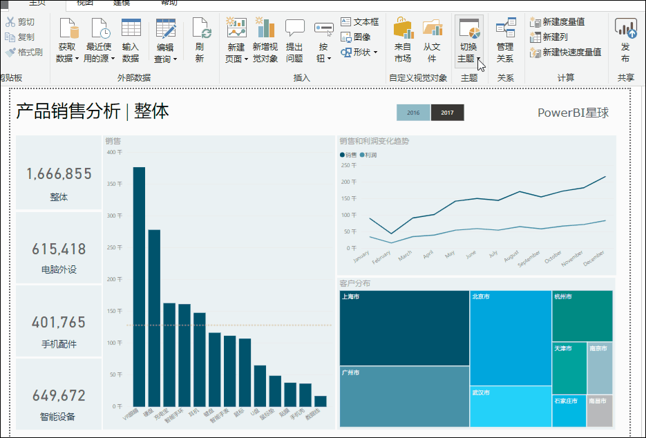Expand the New Page dropdown arrow
Image resolution: width=646 pixels, height=438 pixels.
[x=246, y=59]
